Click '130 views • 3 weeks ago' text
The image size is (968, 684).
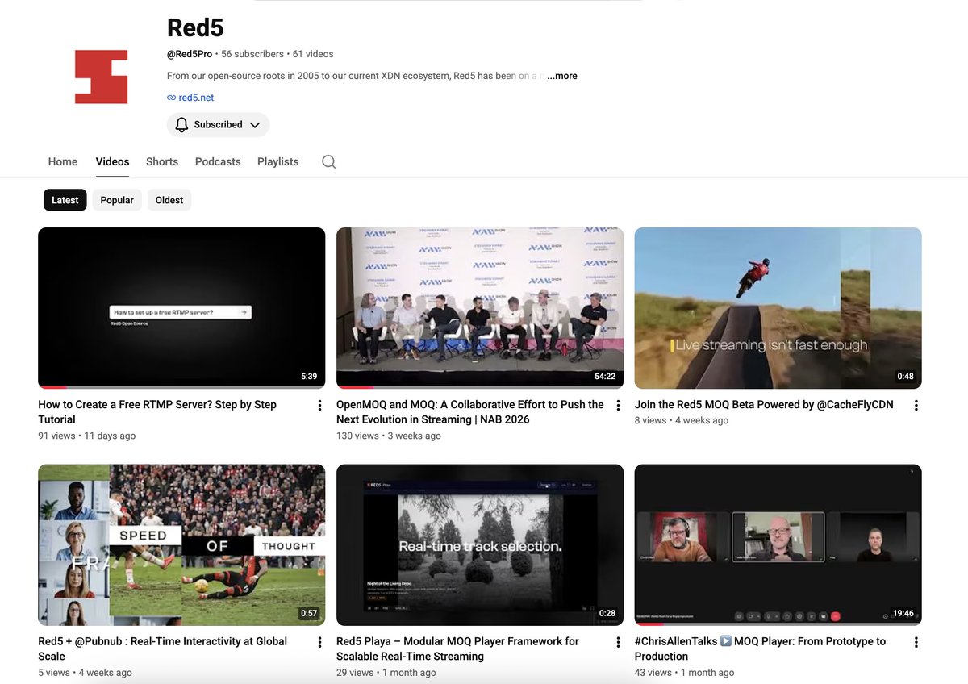tap(389, 436)
